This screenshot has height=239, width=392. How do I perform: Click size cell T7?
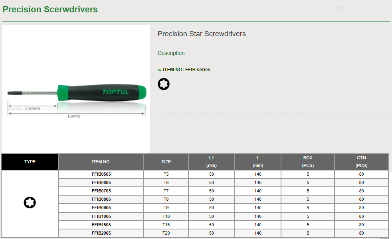coord(166,191)
